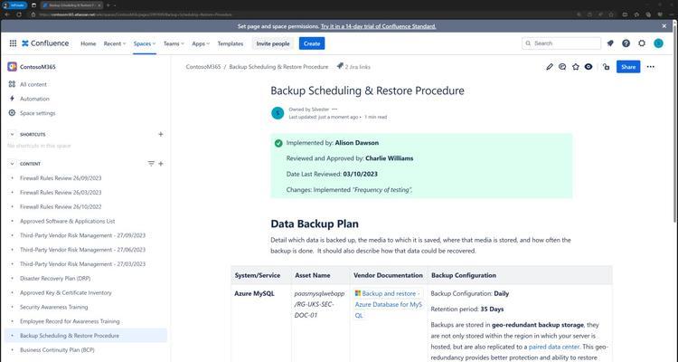678x362 pixels.
Task: Add a new shortcut with plus icon
Action: click(160, 134)
